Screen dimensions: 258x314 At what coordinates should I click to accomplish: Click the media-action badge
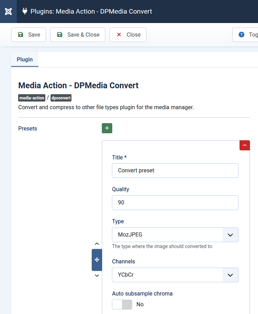(x=32, y=98)
